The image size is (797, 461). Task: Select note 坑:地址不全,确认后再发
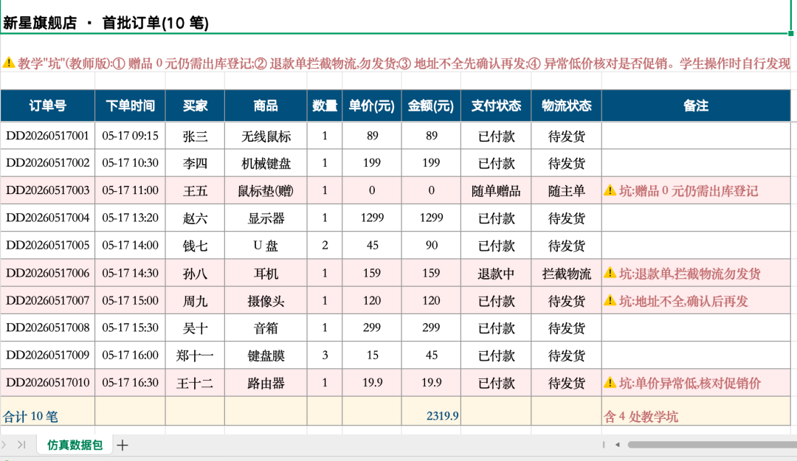pyautogui.click(x=696, y=300)
